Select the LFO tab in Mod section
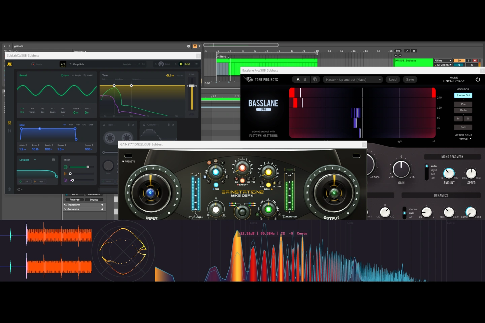Screen dimensions: 485x323 pos(84,125)
